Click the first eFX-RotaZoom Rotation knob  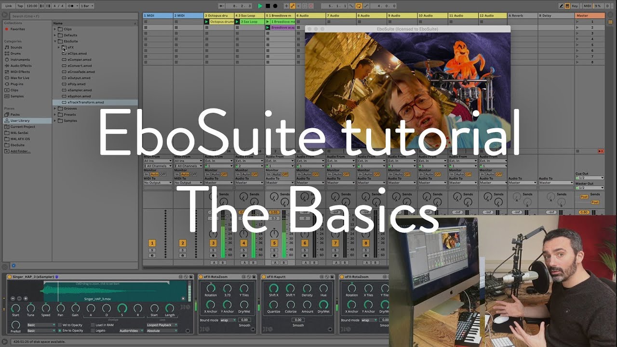211,289
